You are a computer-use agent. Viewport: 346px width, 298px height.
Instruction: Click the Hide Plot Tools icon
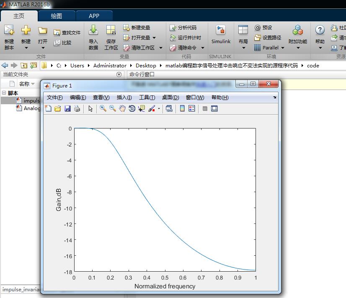205,108
